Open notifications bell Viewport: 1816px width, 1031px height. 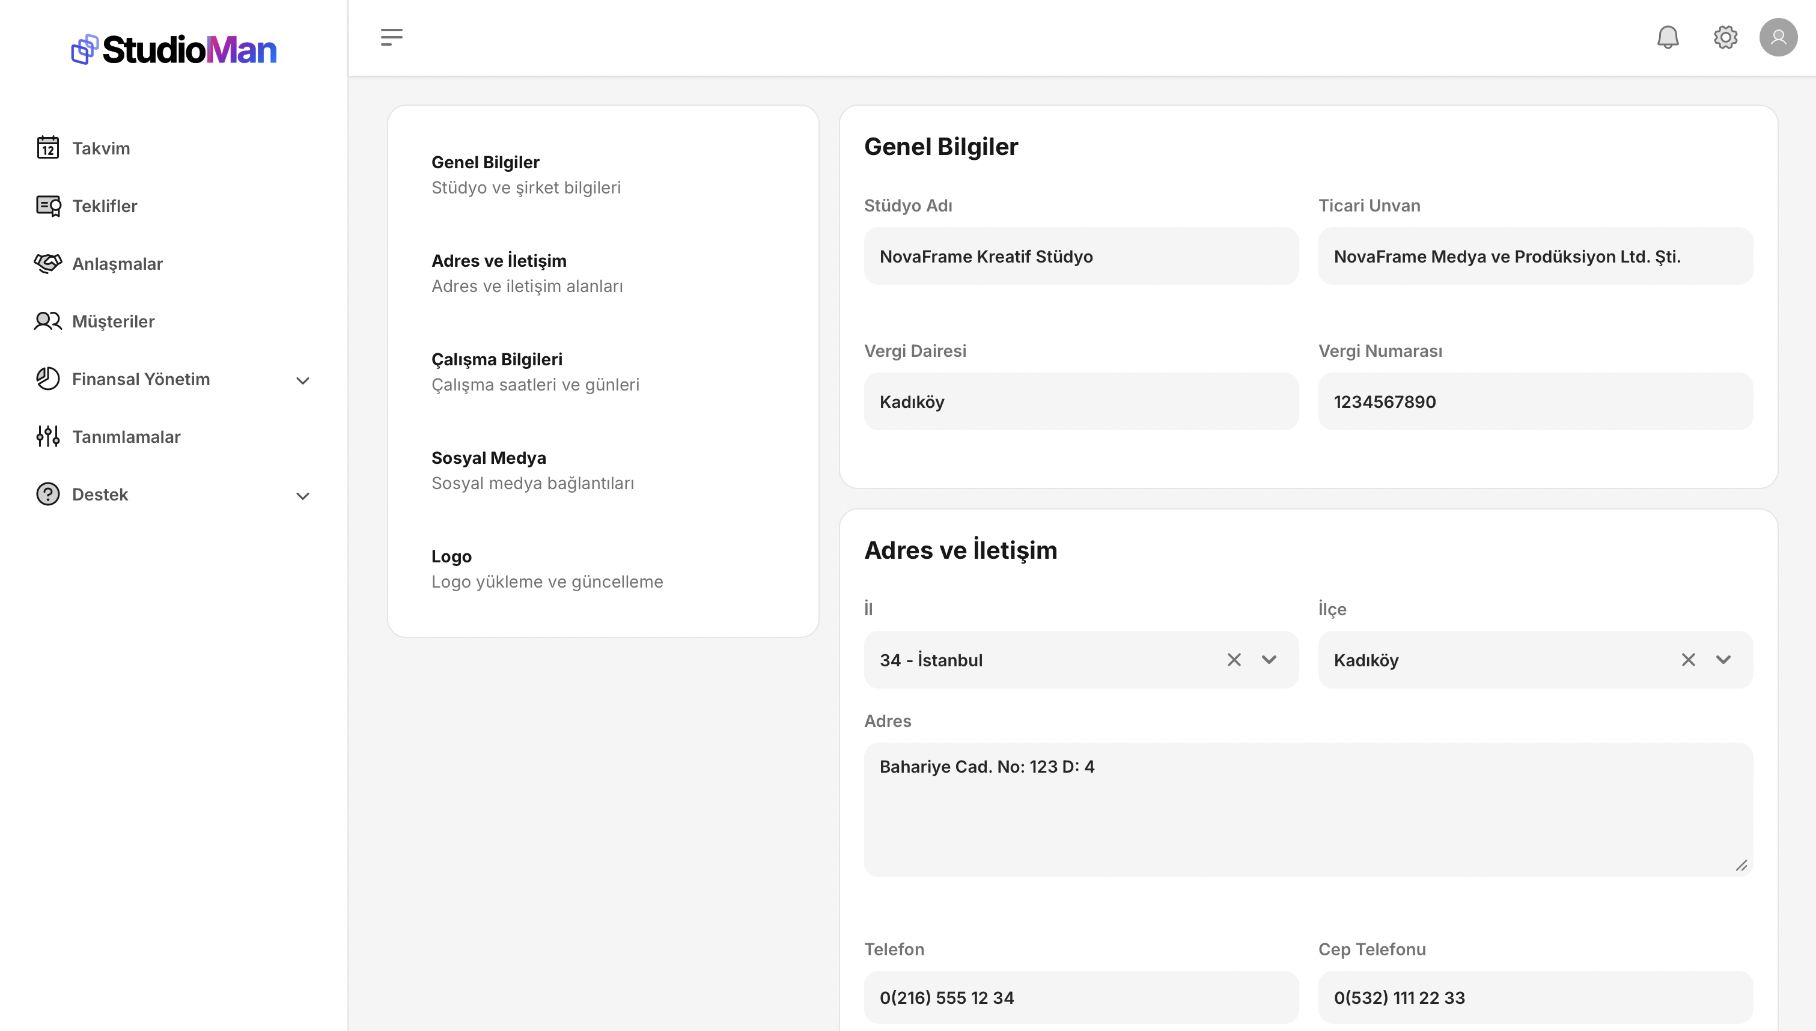click(x=1668, y=37)
